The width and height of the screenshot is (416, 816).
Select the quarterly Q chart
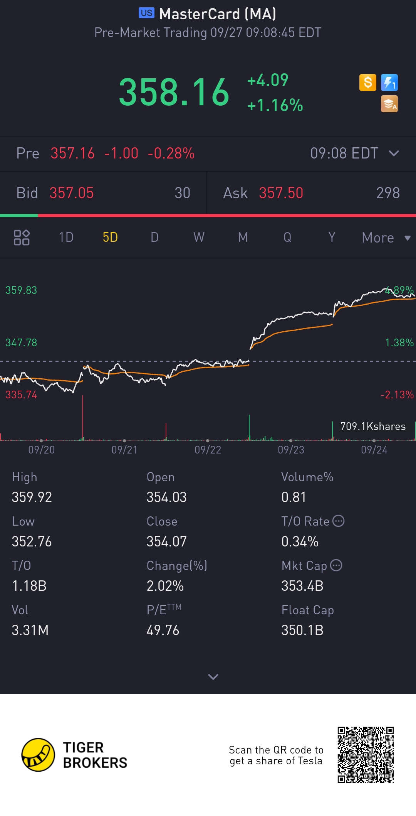[x=287, y=237]
